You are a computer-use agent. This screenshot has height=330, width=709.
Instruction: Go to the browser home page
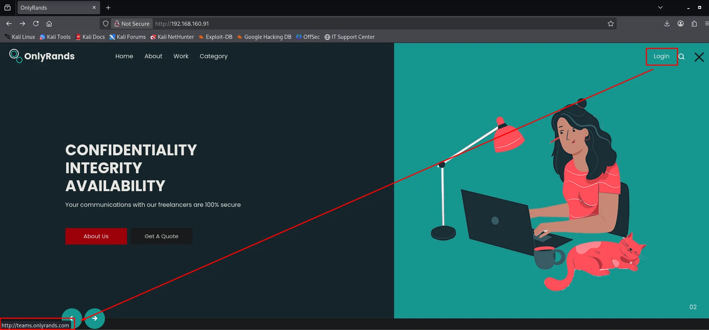[49, 24]
